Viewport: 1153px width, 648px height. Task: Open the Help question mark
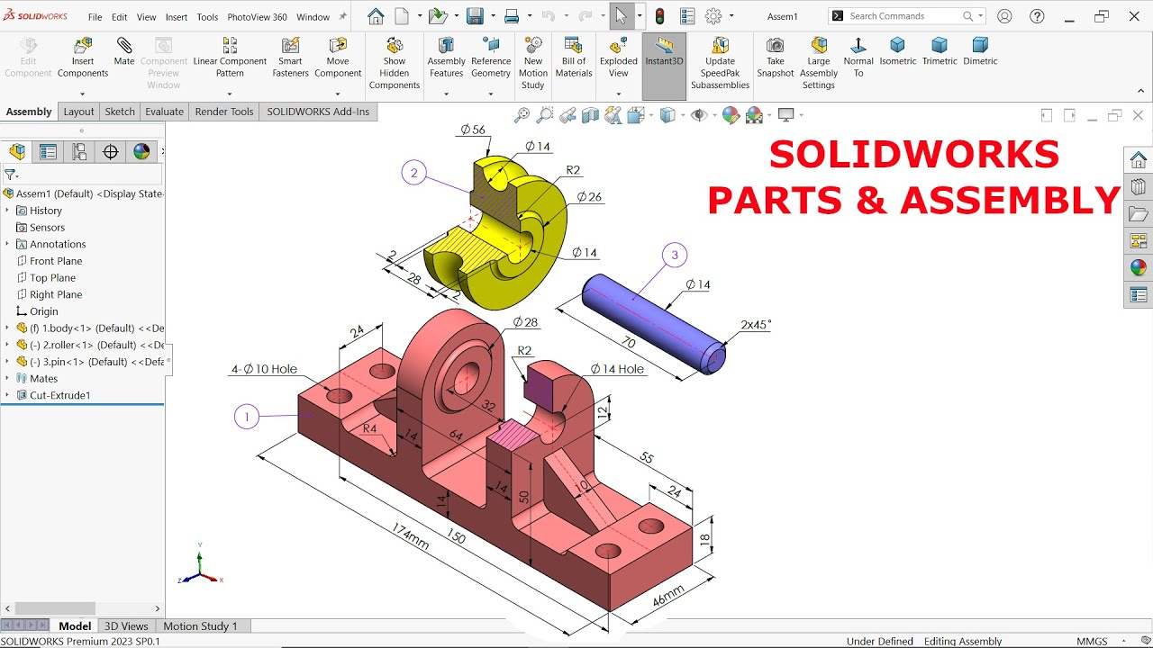pos(1038,16)
